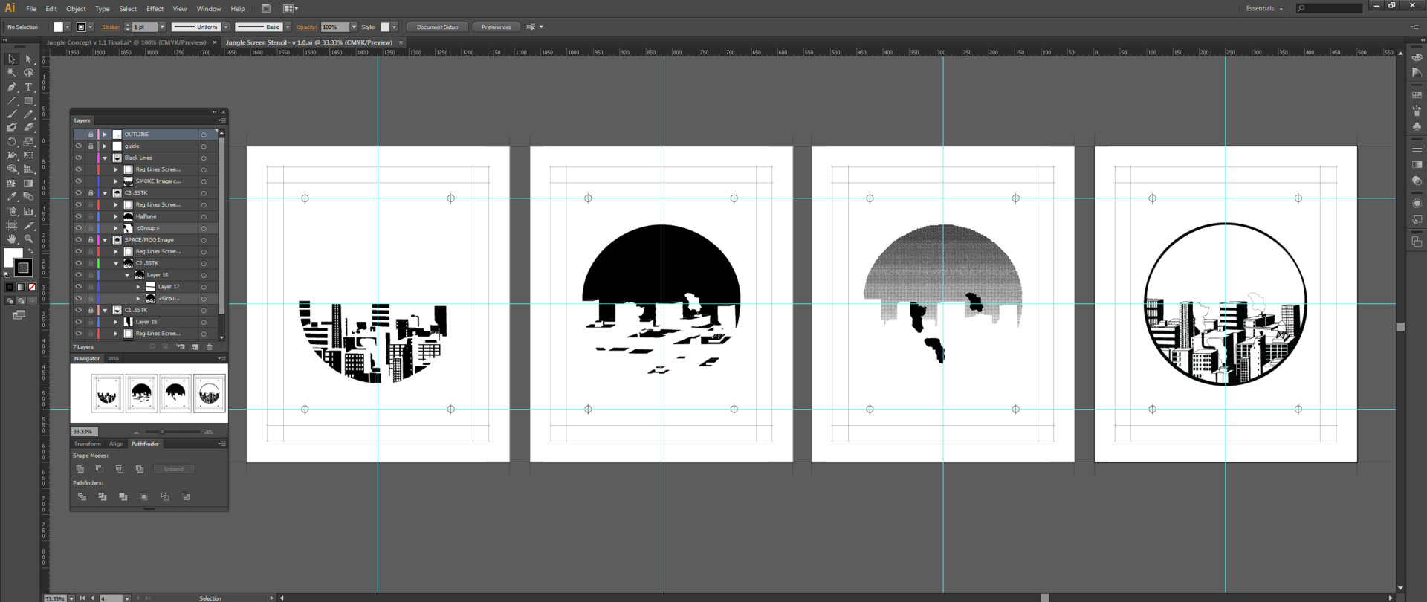Click the Hand tool
The width and height of the screenshot is (1427, 602).
(12, 239)
